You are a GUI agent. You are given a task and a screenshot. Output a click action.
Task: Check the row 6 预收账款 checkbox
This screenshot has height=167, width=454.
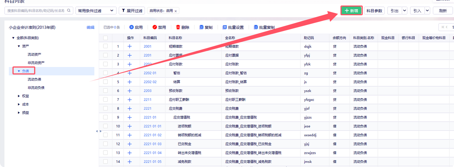click(105, 91)
